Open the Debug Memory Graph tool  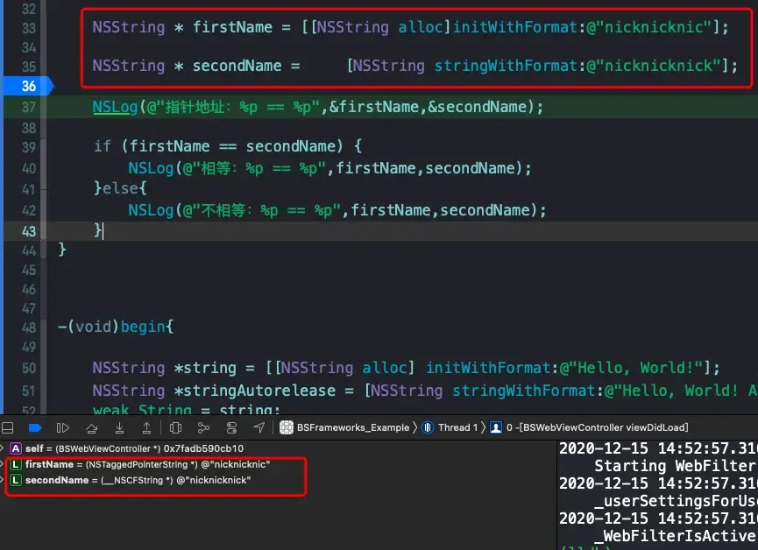pos(203,427)
